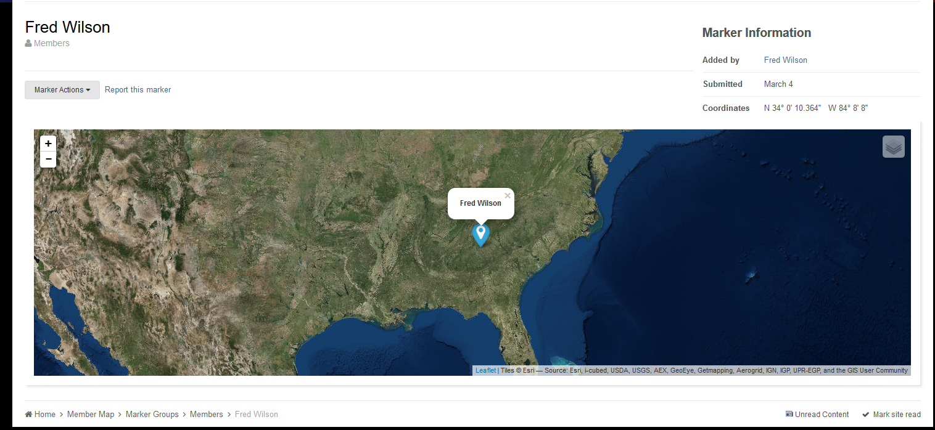Navigate to Member Map breadcrumb
This screenshot has height=430, width=935.
pos(91,415)
